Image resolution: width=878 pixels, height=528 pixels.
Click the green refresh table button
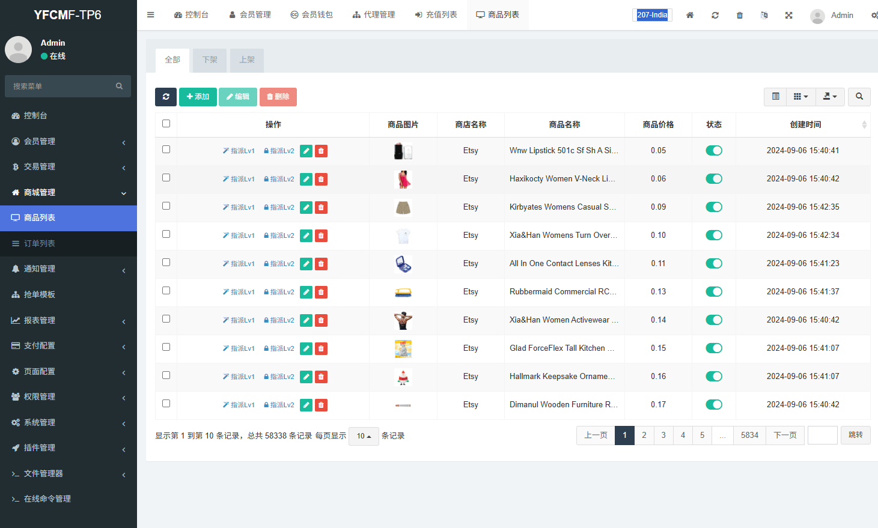pyautogui.click(x=166, y=97)
